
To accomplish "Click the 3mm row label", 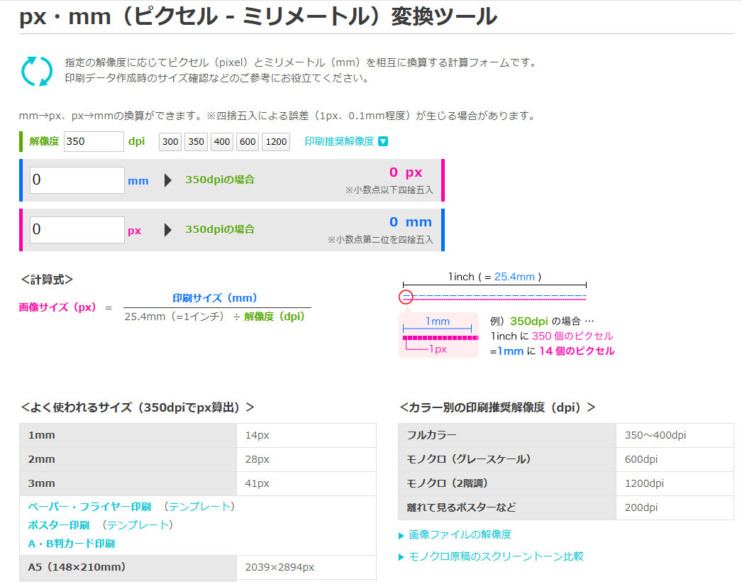I will 128,483.
